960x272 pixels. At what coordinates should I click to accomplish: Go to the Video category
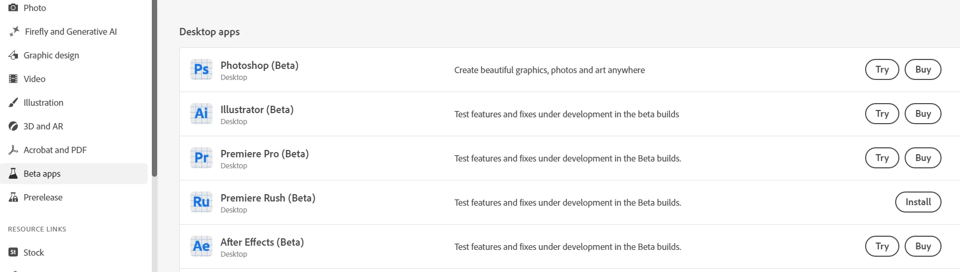click(34, 79)
